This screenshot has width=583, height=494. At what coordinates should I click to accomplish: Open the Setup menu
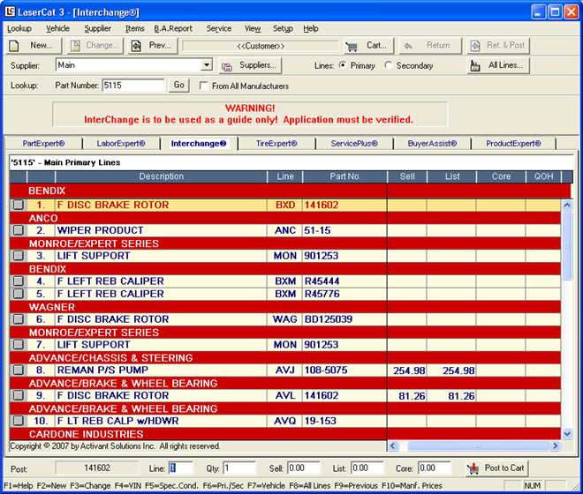(x=283, y=28)
